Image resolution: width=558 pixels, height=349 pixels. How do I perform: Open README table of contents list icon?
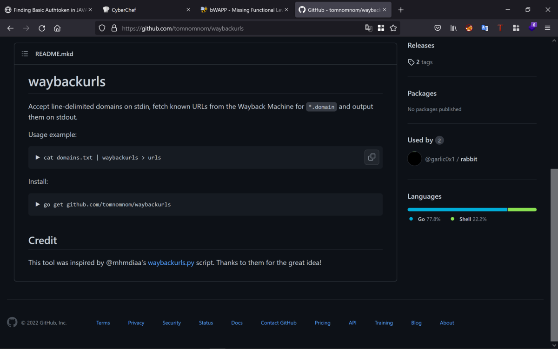(x=25, y=54)
